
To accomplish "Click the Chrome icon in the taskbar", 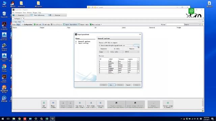I will 19,119.
